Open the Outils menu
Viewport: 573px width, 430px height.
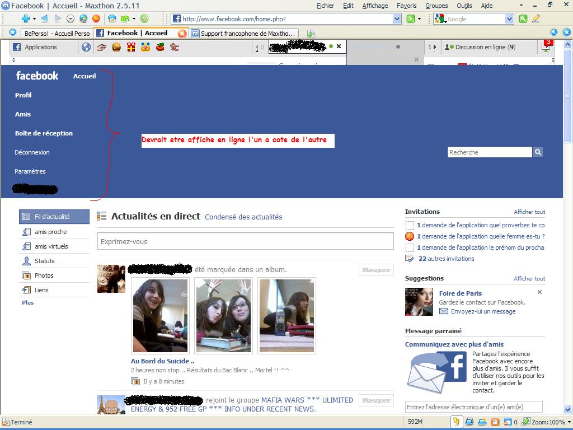[464, 6]
